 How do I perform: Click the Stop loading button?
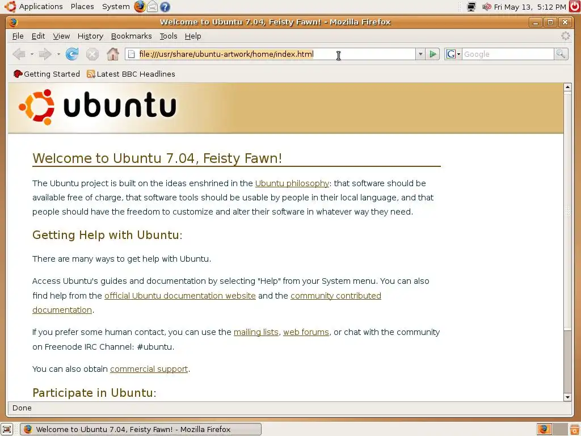(92, 54)
